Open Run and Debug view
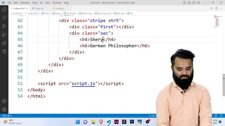 pyautogui.click(x=4, y=35)
